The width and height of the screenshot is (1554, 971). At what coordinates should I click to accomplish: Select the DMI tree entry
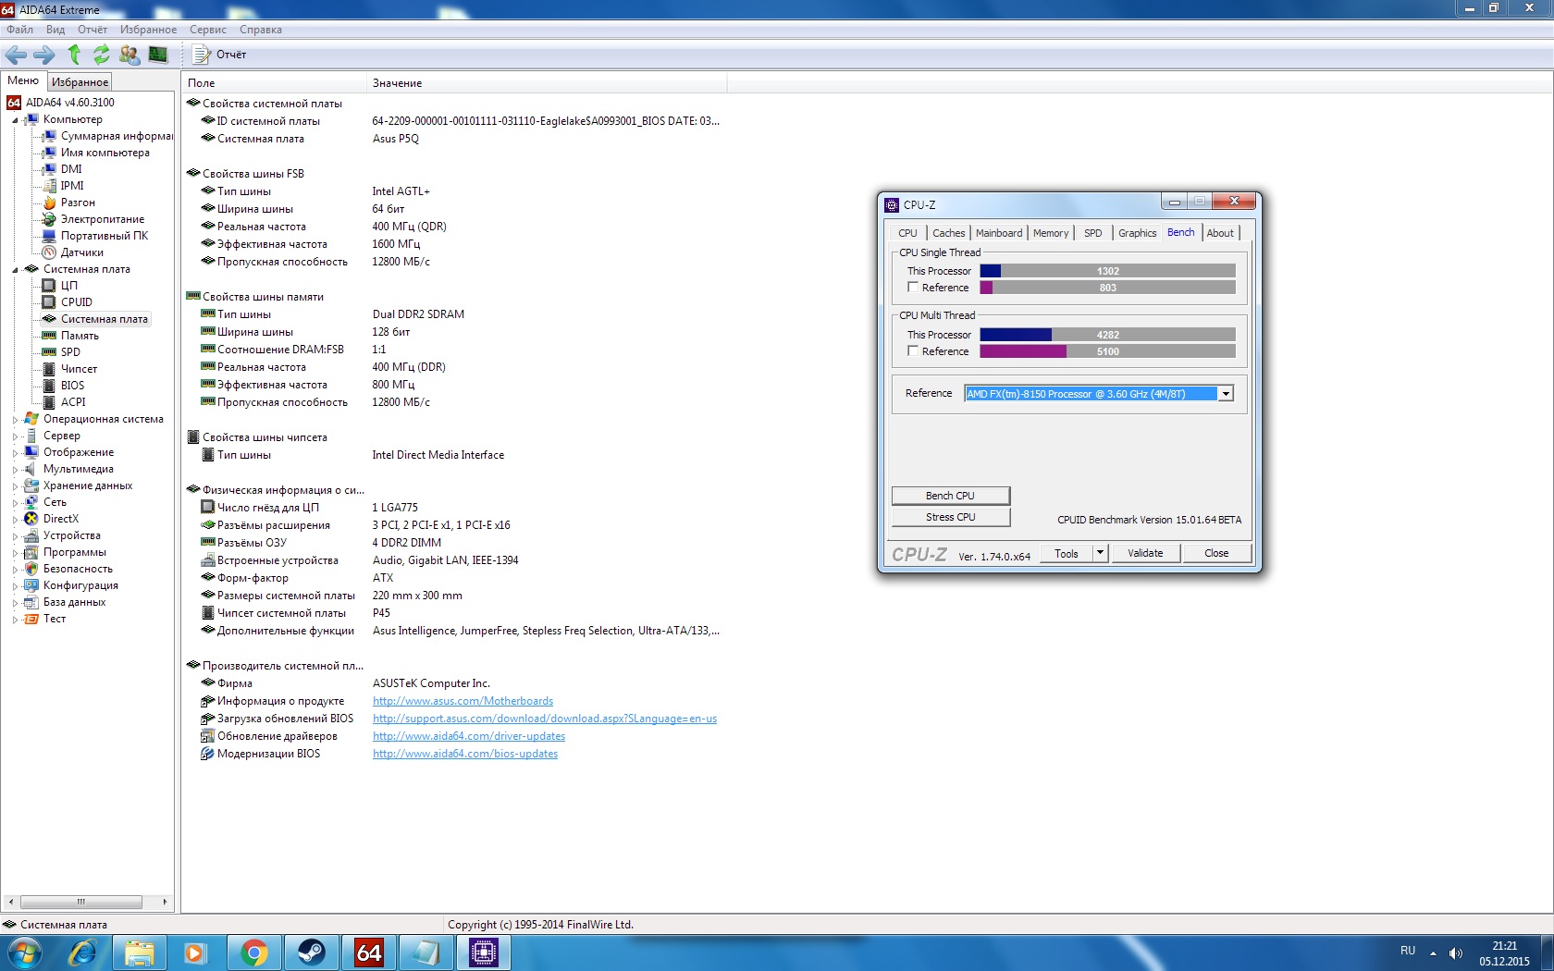click(71, 169)
